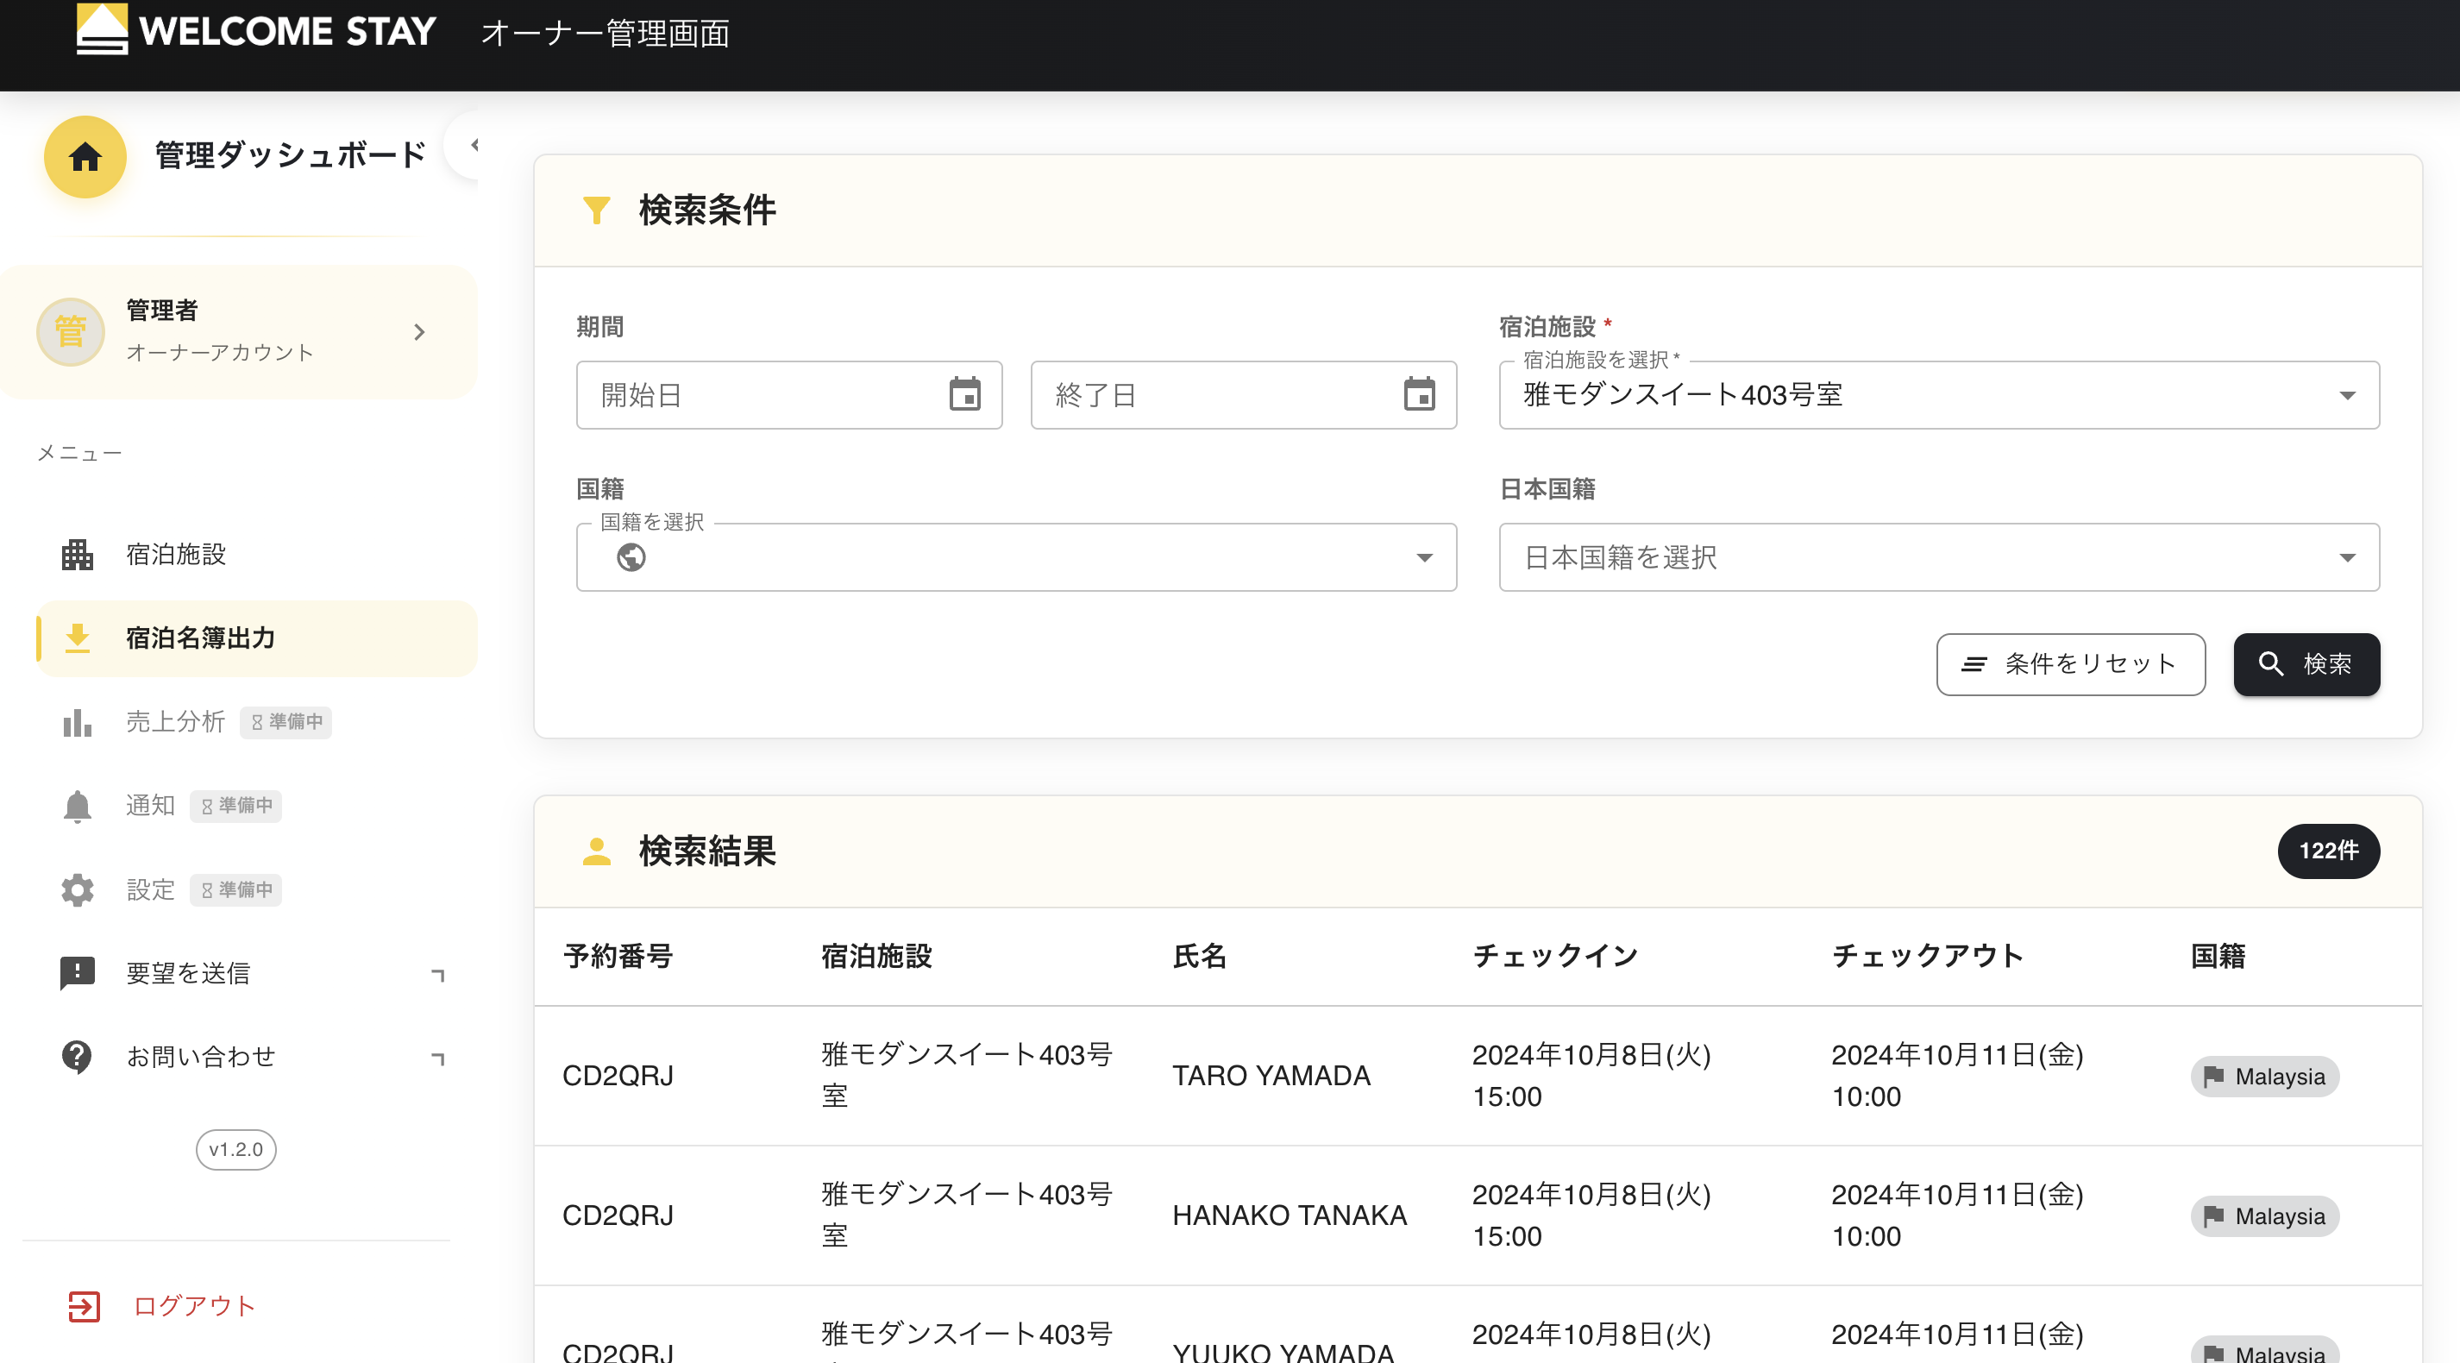The image size is (2460, 1363).
Task: Select 宿泊名簿出力 in the menu
Action: [200, 638]
